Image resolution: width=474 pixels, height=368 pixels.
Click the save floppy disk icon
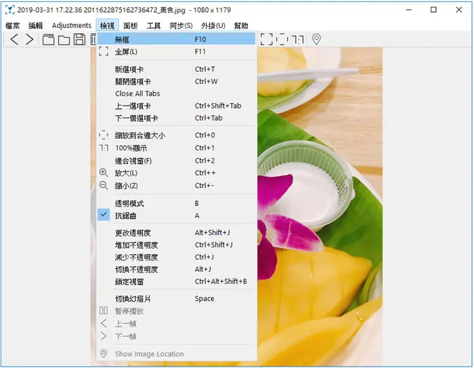click(x=79, y=39)
